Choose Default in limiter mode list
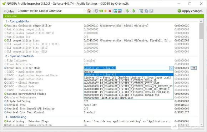The height and width of the screenshot is (132, 207). (128, 72)
